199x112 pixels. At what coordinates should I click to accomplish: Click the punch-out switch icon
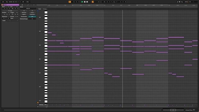click(116, 2)
